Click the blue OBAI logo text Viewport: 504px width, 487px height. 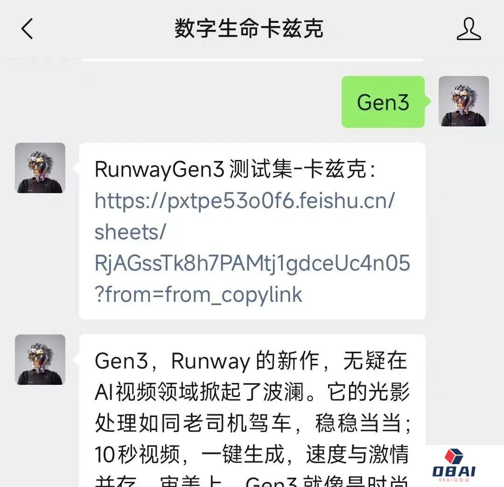[454, 471]
